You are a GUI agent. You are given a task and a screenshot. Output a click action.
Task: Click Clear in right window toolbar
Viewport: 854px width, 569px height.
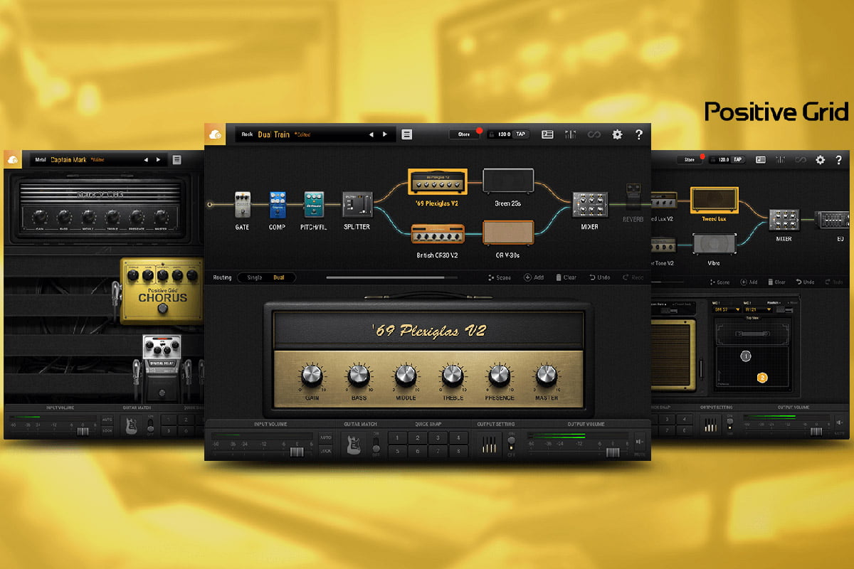[776, 282]
